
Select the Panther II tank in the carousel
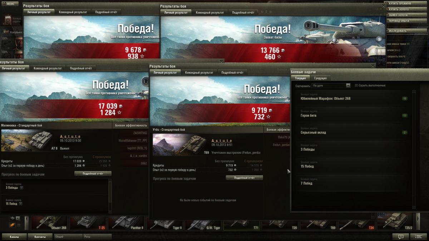tap(127, 222)
